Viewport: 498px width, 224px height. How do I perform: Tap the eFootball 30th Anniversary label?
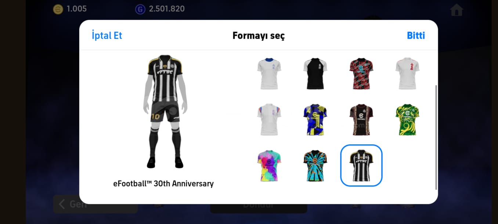[x=163, y=184]
